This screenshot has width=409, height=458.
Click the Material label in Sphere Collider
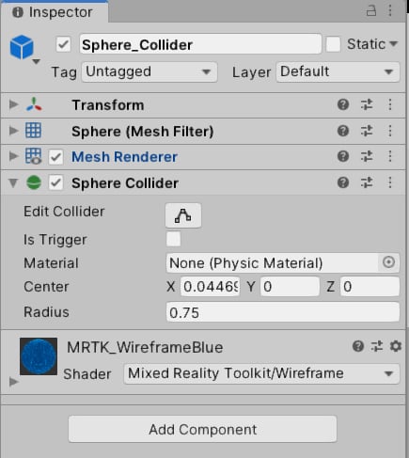point(51,263)
